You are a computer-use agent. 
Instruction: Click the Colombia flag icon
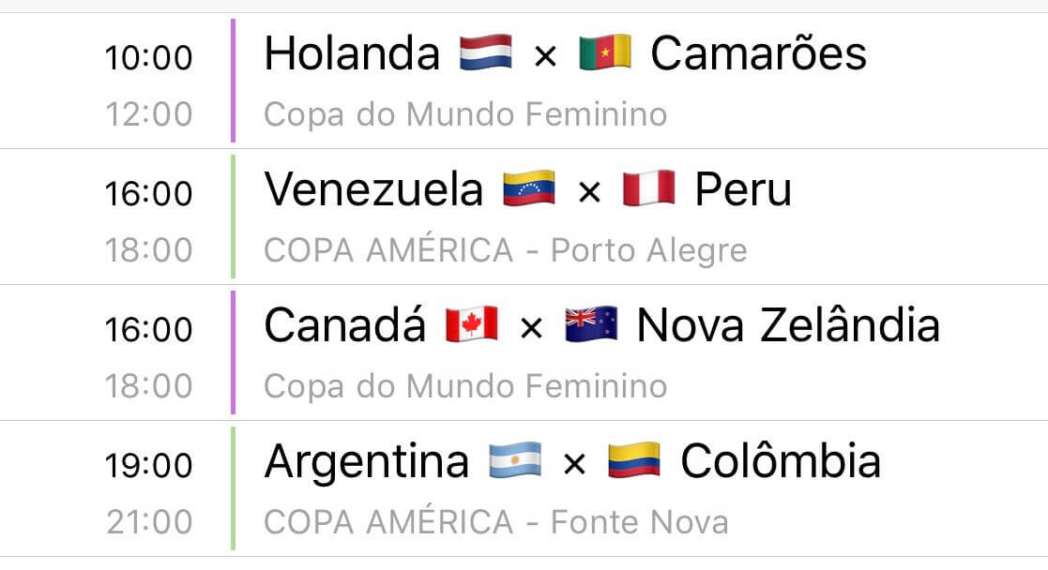coord(633,460)
